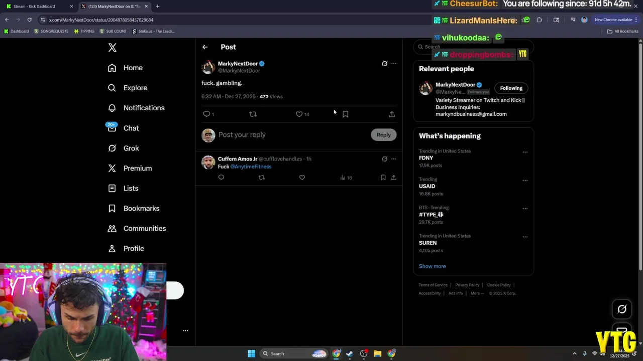643x361 pixels.
Task: Open more options on MarkyNextDoor's post
Action: (394, 64)
